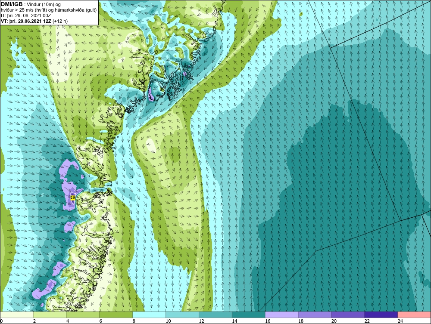Click the light green 2–4 legend swatch
This screenshot has height=324, width=431.
click(x=50, y=315)
